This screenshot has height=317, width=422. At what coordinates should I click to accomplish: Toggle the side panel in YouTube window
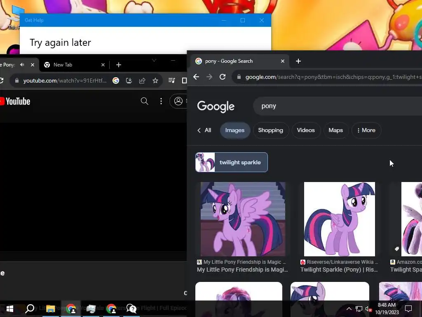point(184,80)
